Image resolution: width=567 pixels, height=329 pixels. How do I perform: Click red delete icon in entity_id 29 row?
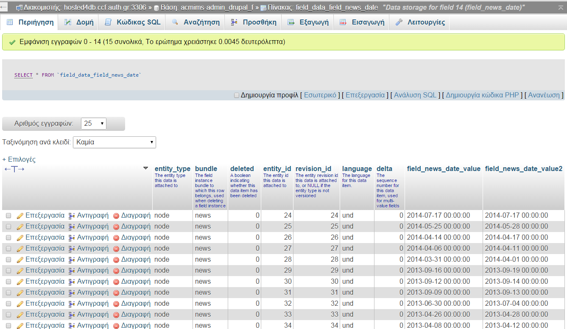[x=116, y=271]
